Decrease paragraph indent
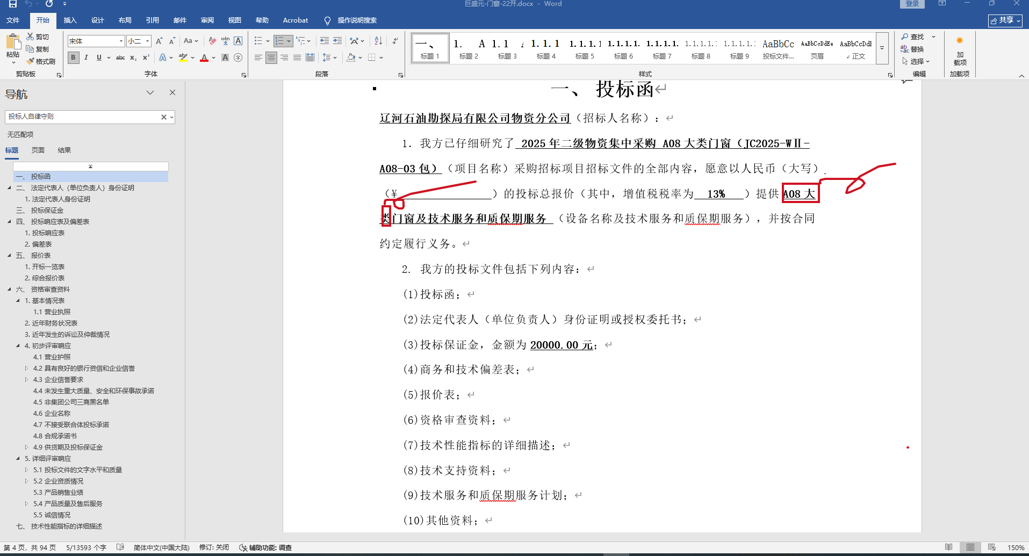 click(325, 41)
